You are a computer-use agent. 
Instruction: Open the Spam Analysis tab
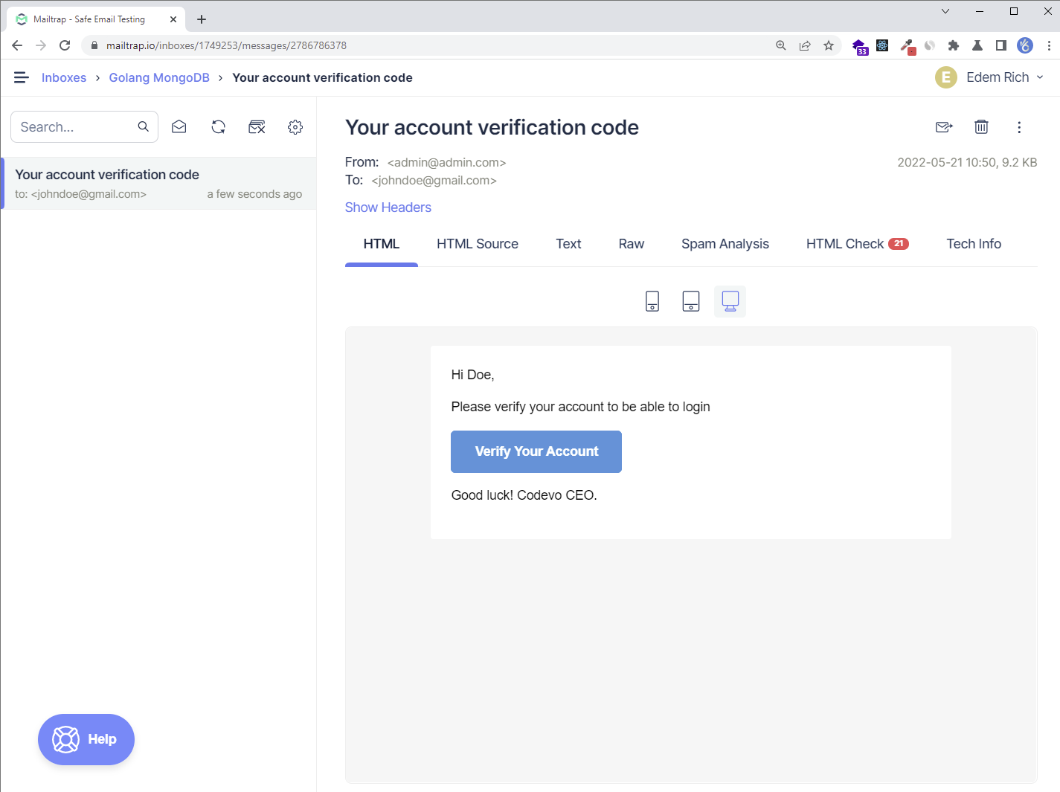click(725, 244)
